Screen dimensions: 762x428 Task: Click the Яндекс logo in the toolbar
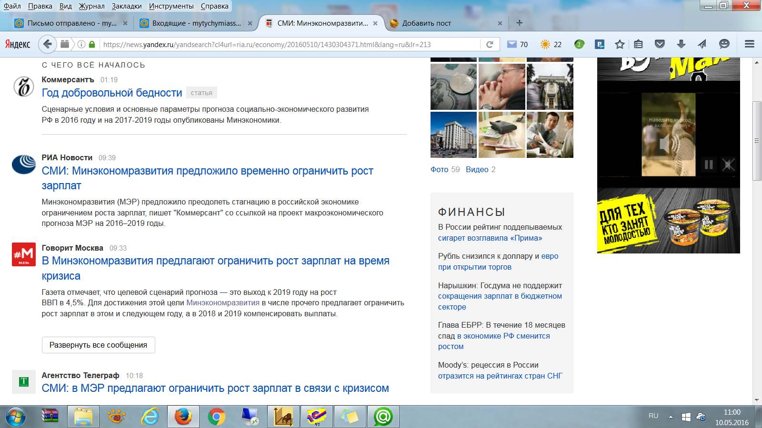pos(18,44)
